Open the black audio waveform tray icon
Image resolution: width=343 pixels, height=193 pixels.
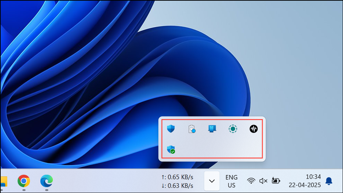(254, 129)
